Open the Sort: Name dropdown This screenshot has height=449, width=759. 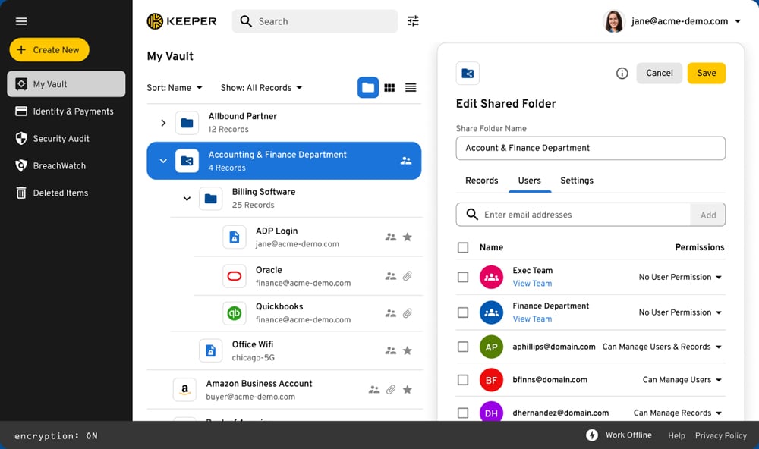point(175,88)
